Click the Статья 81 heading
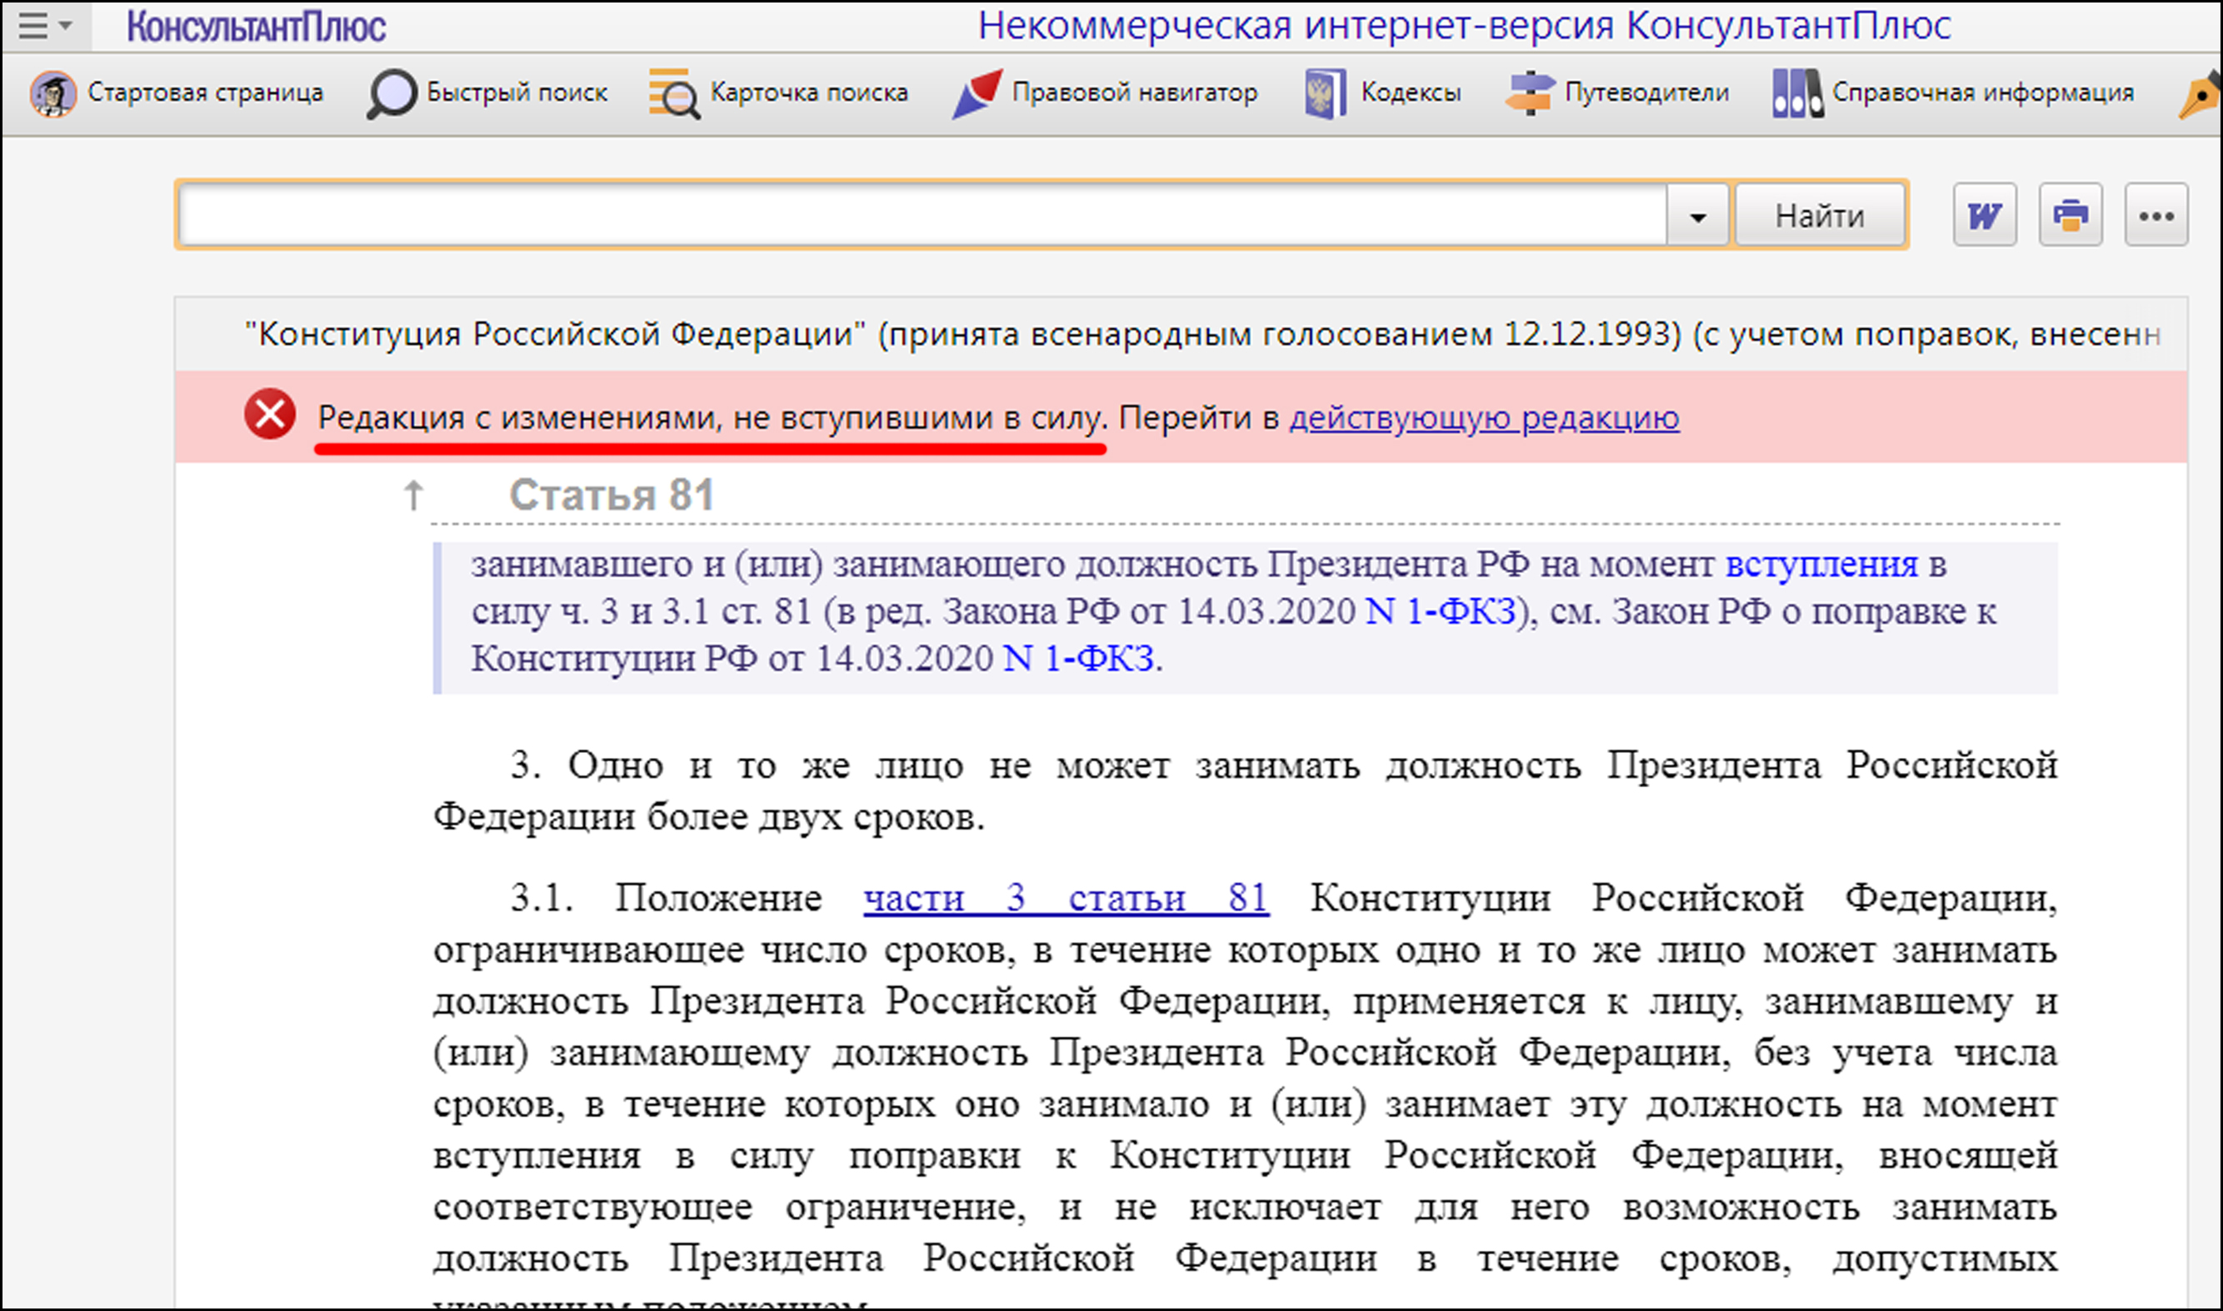2223x1311 pixels. pos(611,494)
